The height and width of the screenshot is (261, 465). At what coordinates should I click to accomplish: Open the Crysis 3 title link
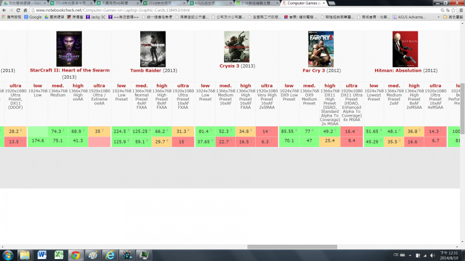pos(229,66)
